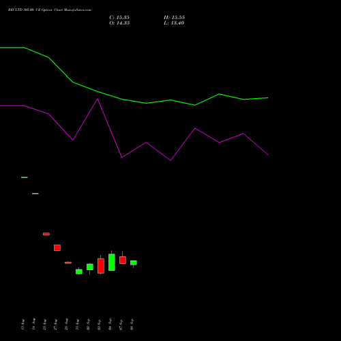
Task: Click the flat green dash for 14 Aug
Action: (35, 194)
